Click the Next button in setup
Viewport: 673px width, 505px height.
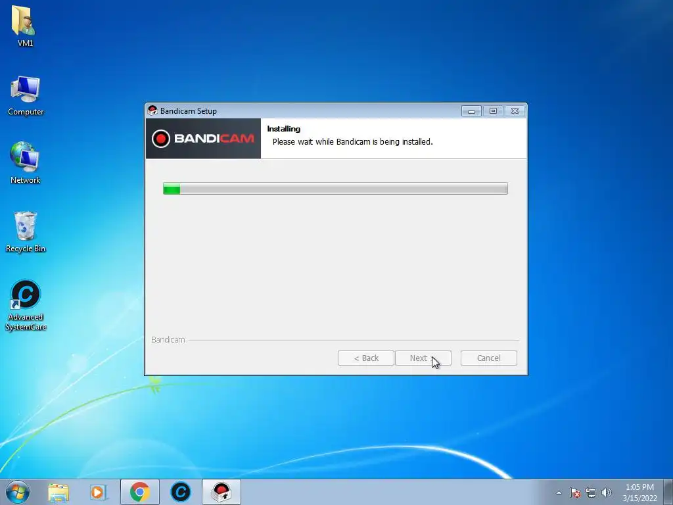[x=423, y=358]
